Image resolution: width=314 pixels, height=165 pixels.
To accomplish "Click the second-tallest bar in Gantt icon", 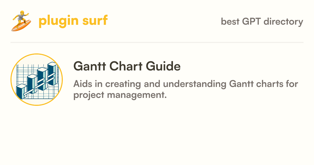I will pyautogui.click(x=42, y=79).
